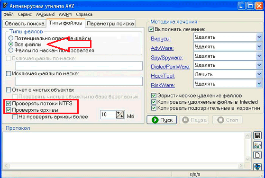Image resolution: width=265 pixels, height=178 pixels.
Task: Enable Не проверять архивы более checkbox
Action: tap(15, 116)
